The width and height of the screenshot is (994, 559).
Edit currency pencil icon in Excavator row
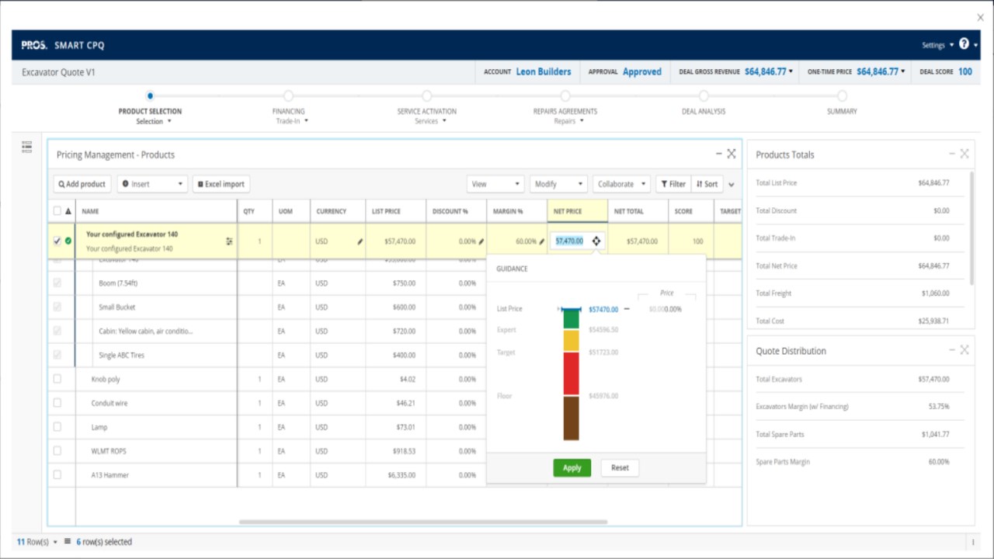click(x=360, y=241)
